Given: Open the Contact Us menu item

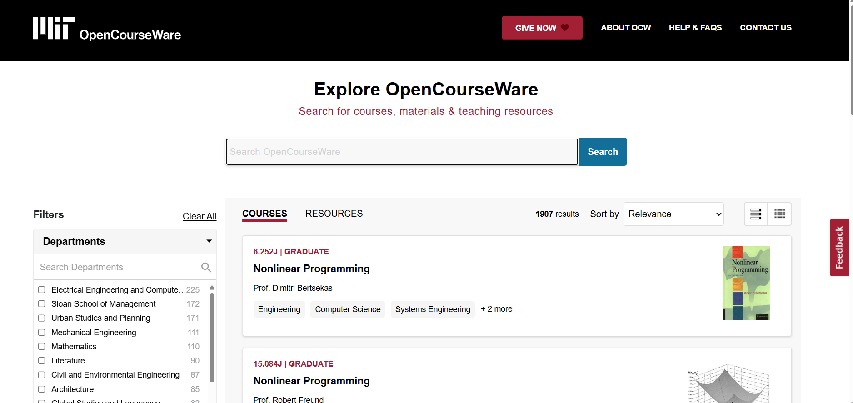Looking at the screenshot, I should point(766,28).
